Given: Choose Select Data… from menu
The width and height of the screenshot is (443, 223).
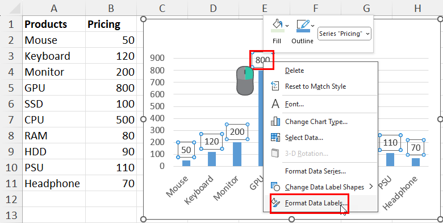Looking at the screenshot, I should click(x=304, y=138).
